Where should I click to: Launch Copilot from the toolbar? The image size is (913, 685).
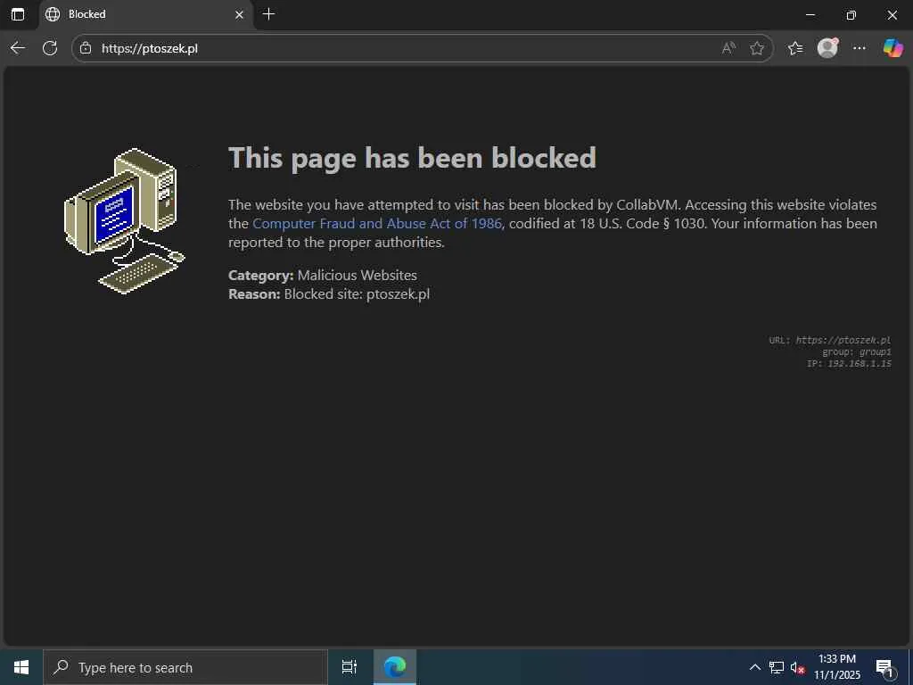coord(892,48)
